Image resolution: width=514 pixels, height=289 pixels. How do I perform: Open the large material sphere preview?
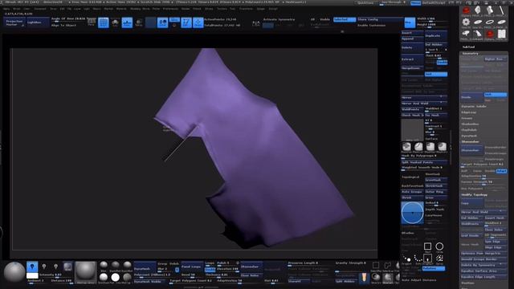click(x=85, y=272)
